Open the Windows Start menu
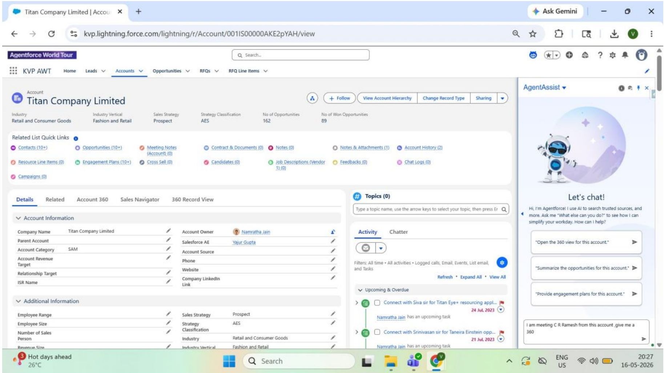The height and width of the screenshot is (373, 664). point(229,361)
